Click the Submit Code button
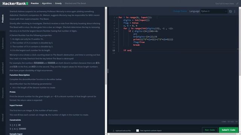Image resolution: width=241 pixels, height=135 pixels. click(x=229, y=130)
